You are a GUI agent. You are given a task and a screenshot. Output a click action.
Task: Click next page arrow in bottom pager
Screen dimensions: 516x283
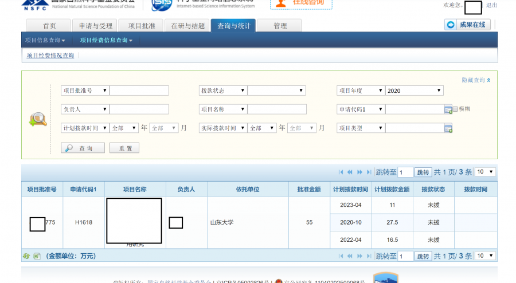pyautogui.click(x=359, y=256)
